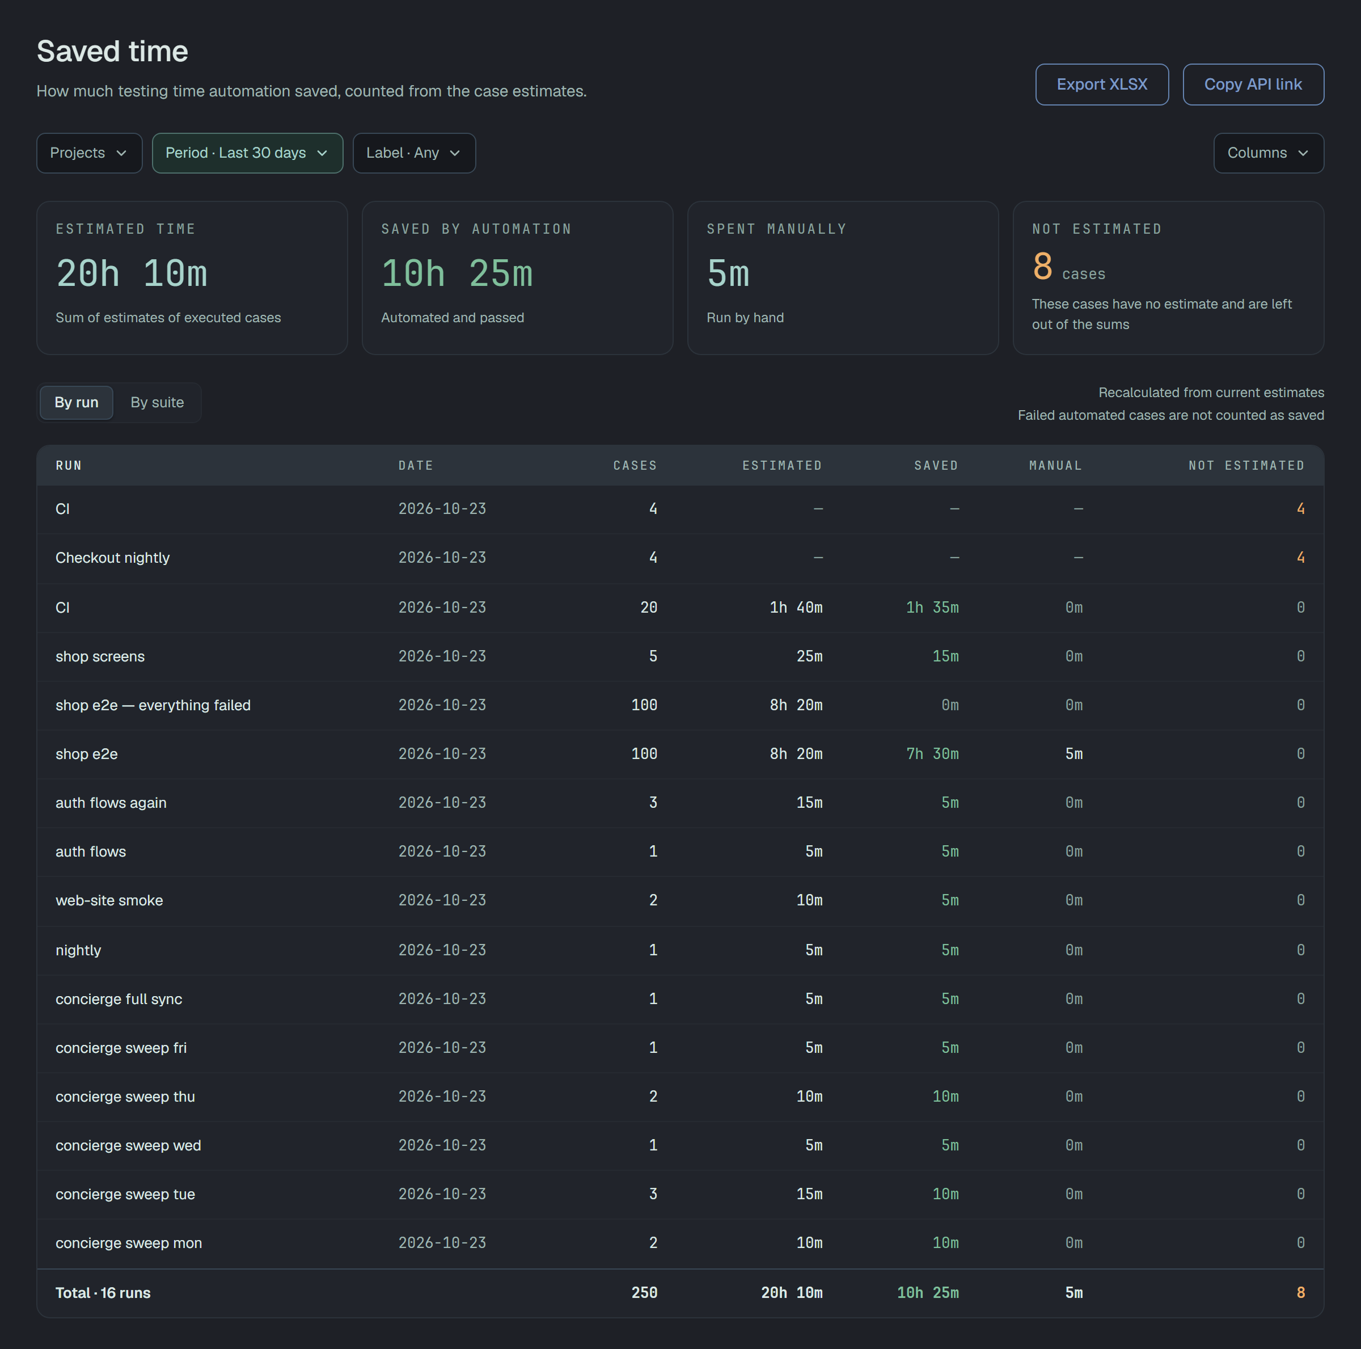The image size is (1361, 1349).
Task: Open the concierge sweep thu run
Action: (x=681, y=1097)
